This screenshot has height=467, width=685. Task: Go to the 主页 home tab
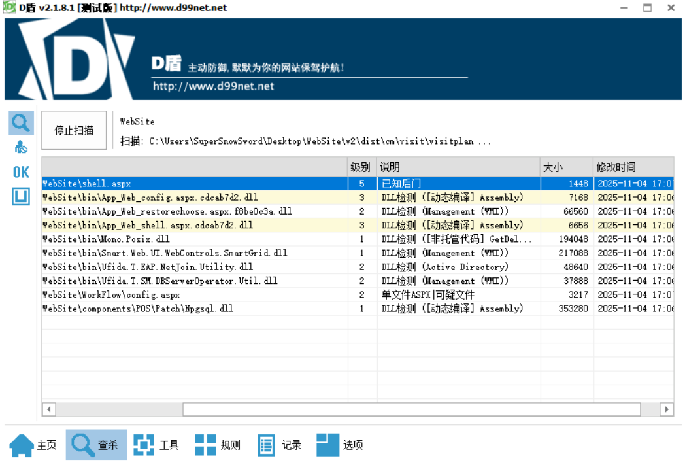33,445
